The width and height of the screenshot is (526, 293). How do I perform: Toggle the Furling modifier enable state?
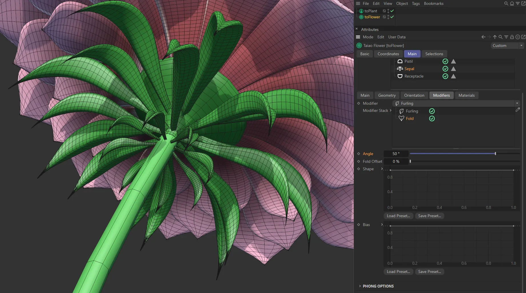pos(432,111)
